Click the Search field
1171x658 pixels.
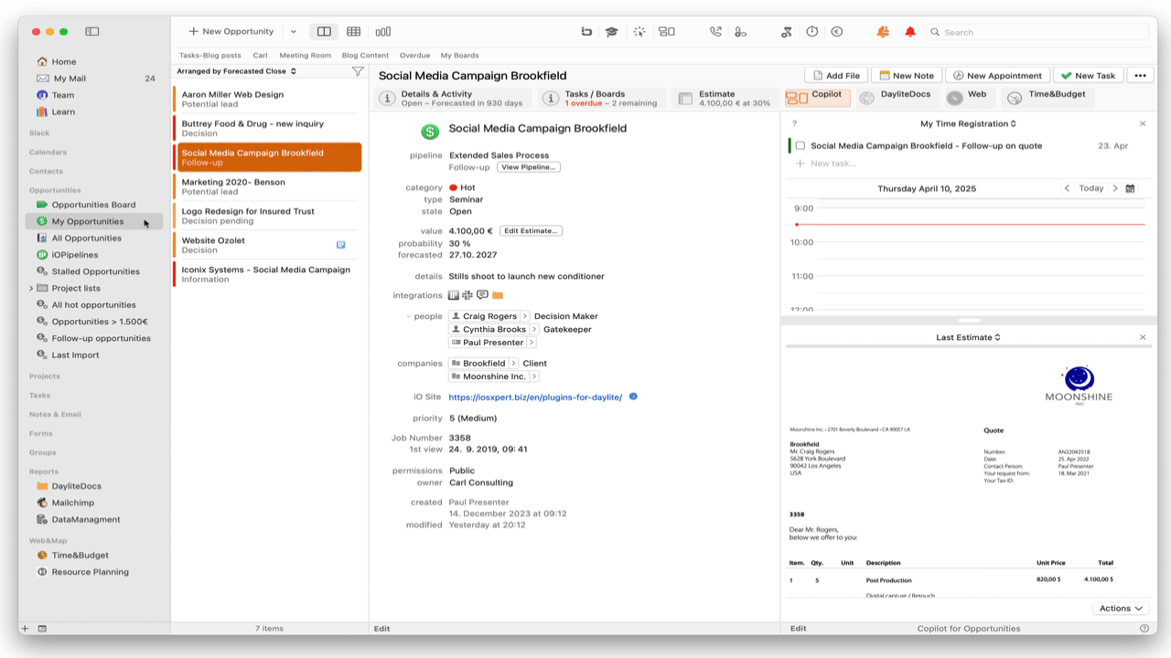coord(1037,32)
